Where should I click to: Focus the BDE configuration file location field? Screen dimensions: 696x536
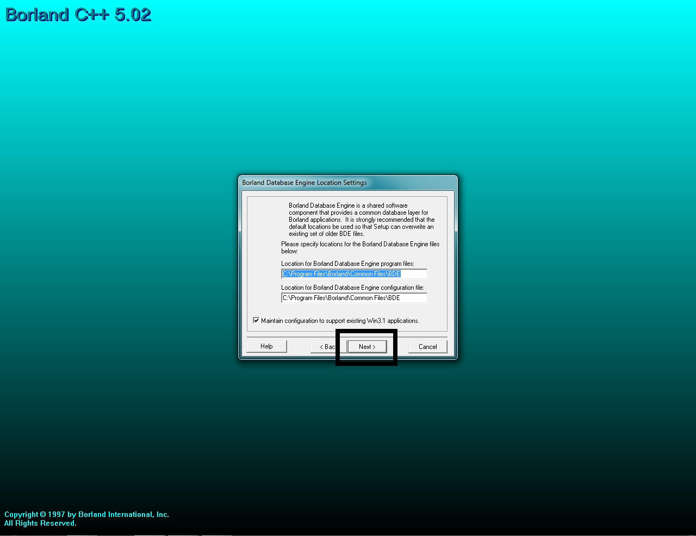click(x=354, y=298)
